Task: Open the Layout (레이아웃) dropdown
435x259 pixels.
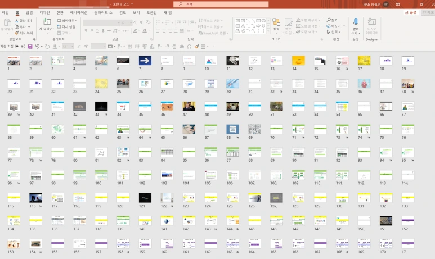Action: (x=67, y=21)
